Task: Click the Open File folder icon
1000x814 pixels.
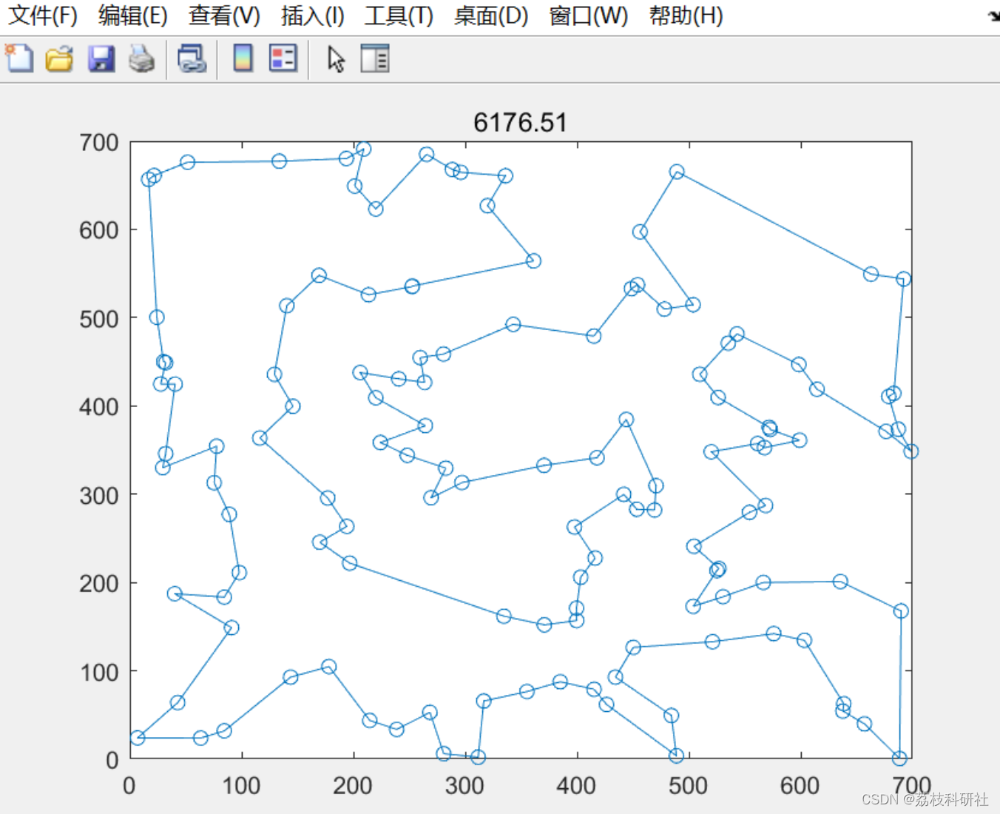Action: coord(59,58)
